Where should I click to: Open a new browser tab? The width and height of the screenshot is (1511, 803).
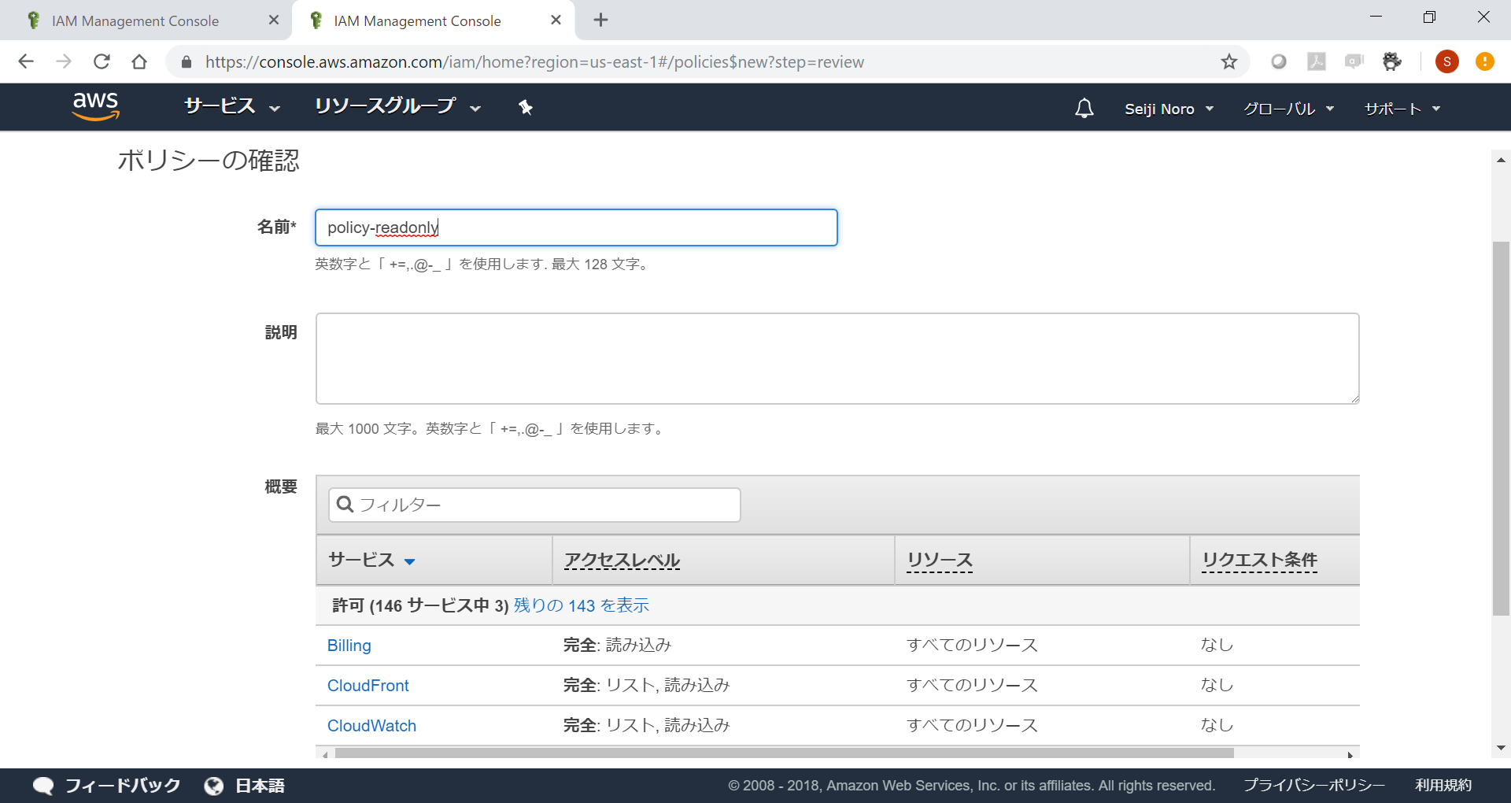(x=601, y=20)
